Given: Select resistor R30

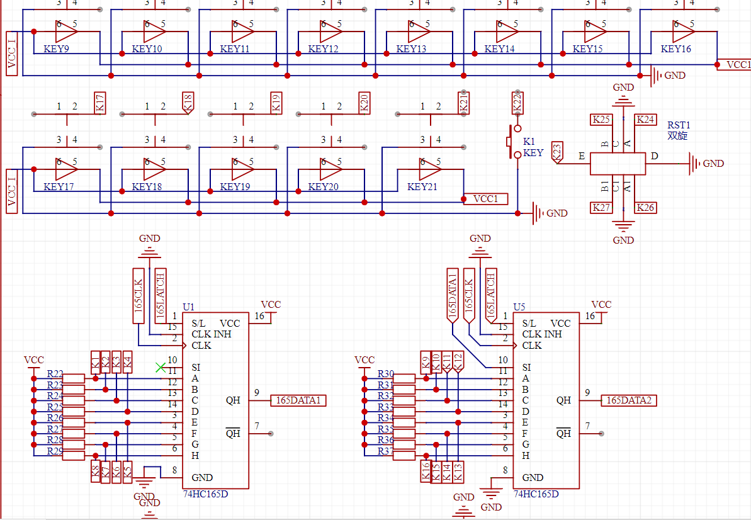Looking at the screenshot, I should coord(404,379).
